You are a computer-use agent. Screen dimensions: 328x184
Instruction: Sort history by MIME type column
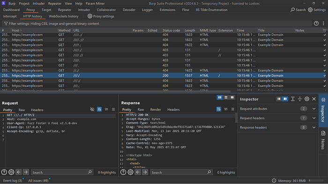coord(208,30)
